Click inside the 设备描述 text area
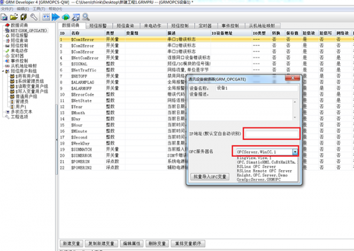The width and height of the screenshot is (354, 251). [241, 110]
